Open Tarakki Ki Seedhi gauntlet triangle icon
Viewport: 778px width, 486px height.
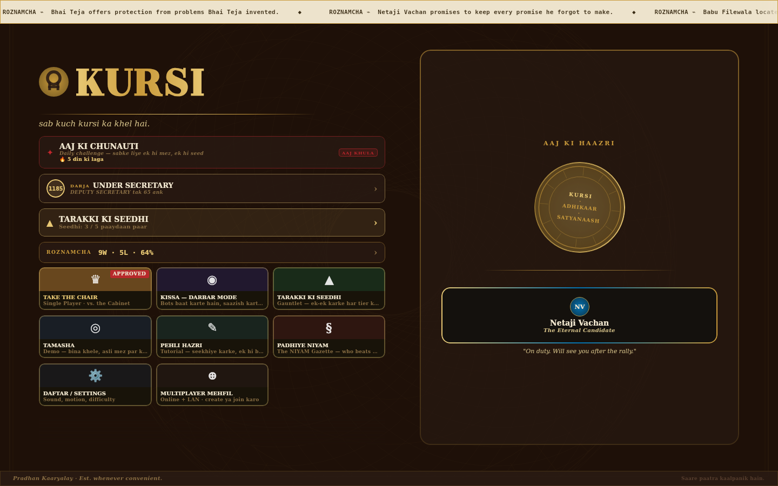[x=329, y=280]
